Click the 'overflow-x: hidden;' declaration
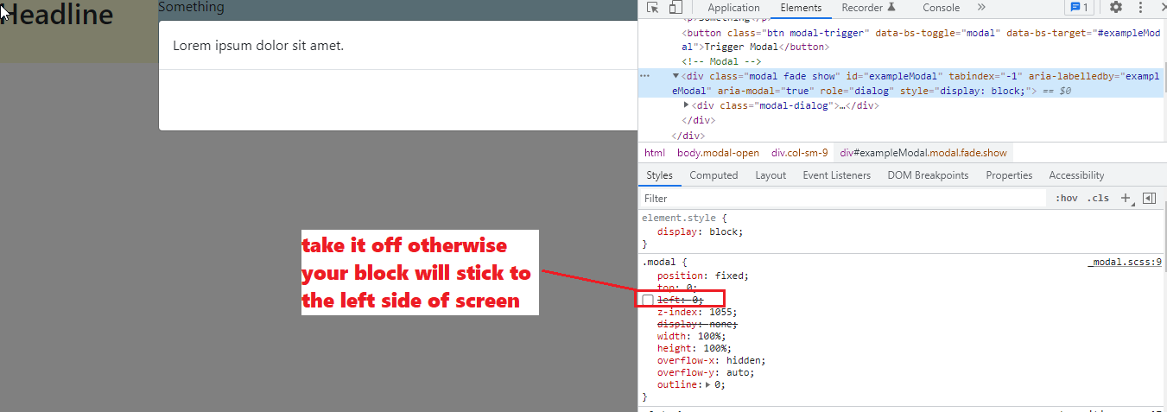Image resolution: width=1167 pixels, height=412 pixels. click(711, 360)
